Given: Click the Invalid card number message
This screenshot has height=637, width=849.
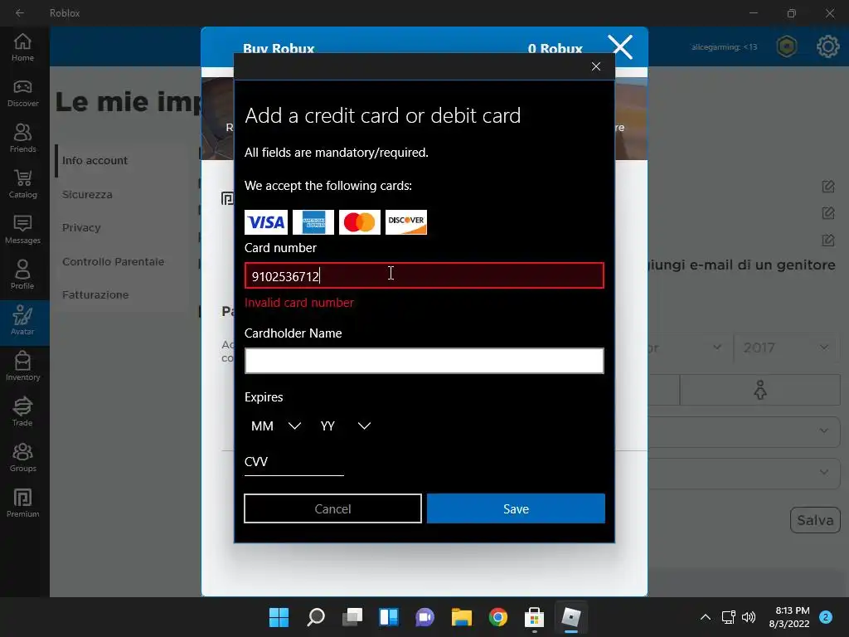Looking at the screenshot, I should click(x=298, y=303).
